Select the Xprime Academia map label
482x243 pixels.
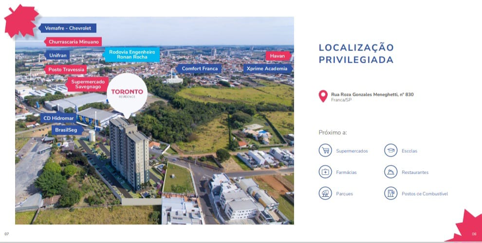pyautogui.click(x=267, y=69)
